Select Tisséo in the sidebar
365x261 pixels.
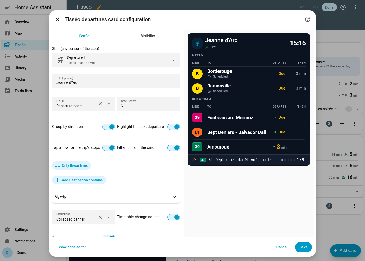click(25, 45)
